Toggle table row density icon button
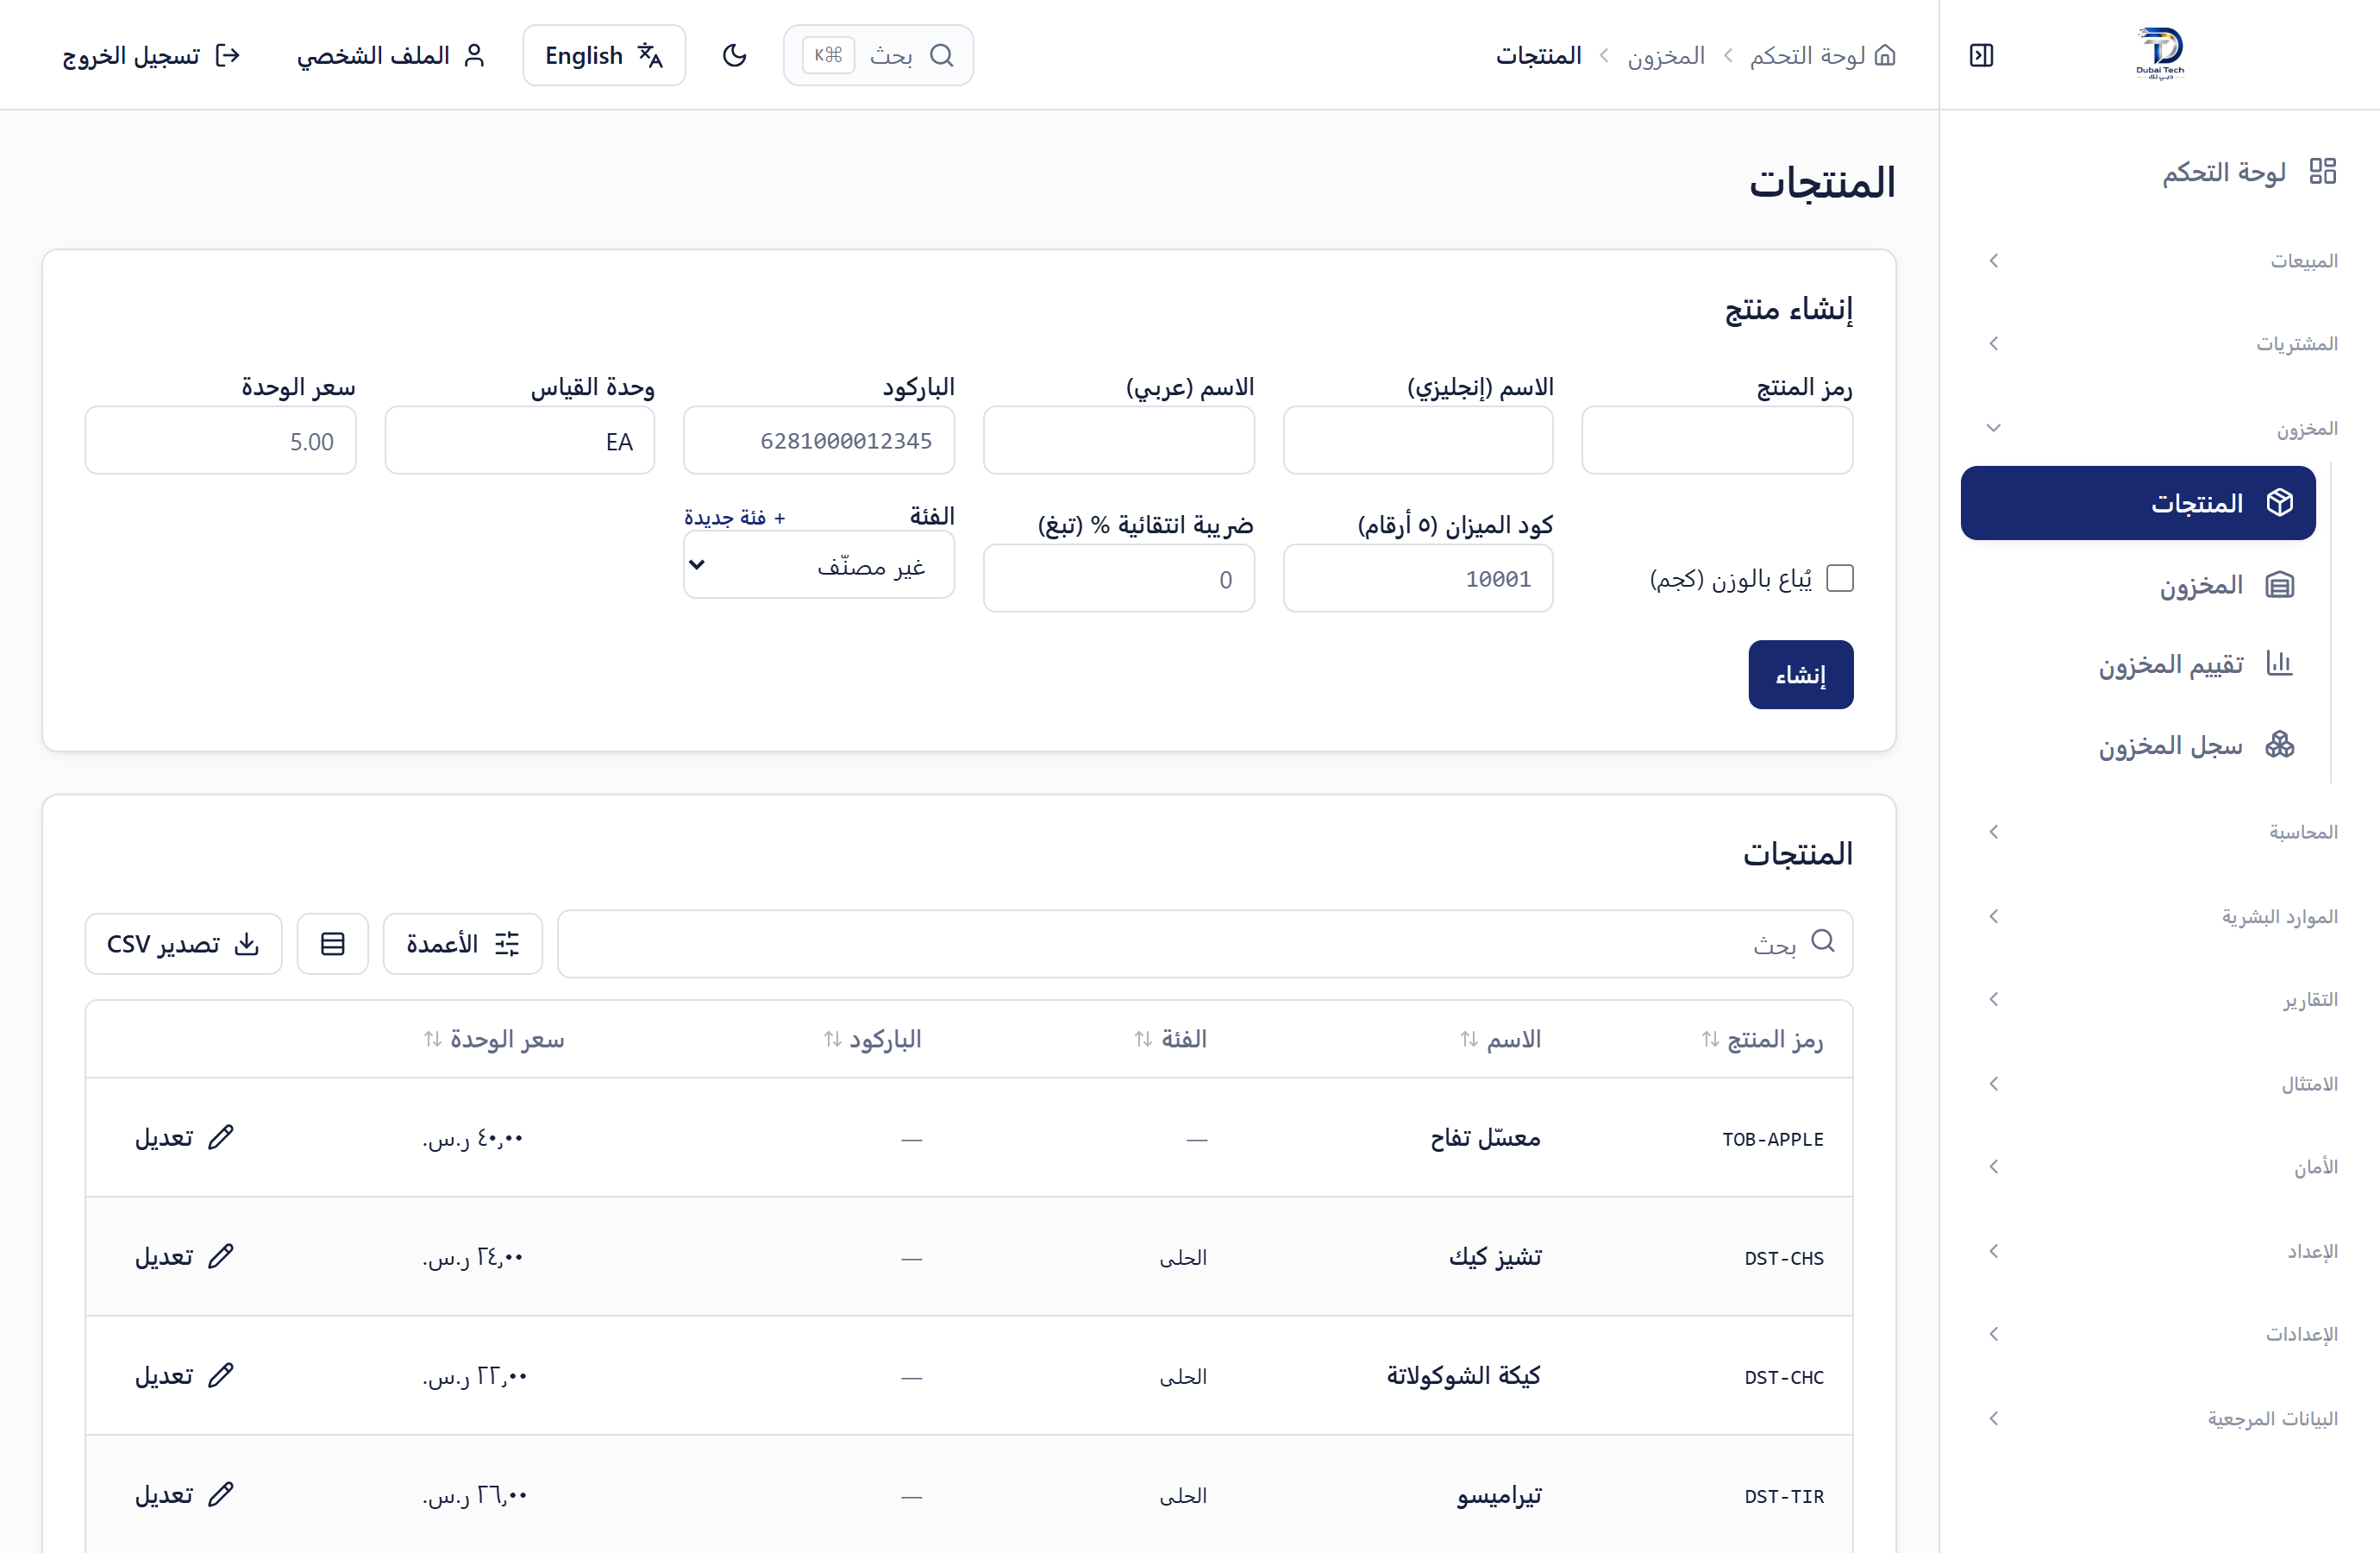 333,944
